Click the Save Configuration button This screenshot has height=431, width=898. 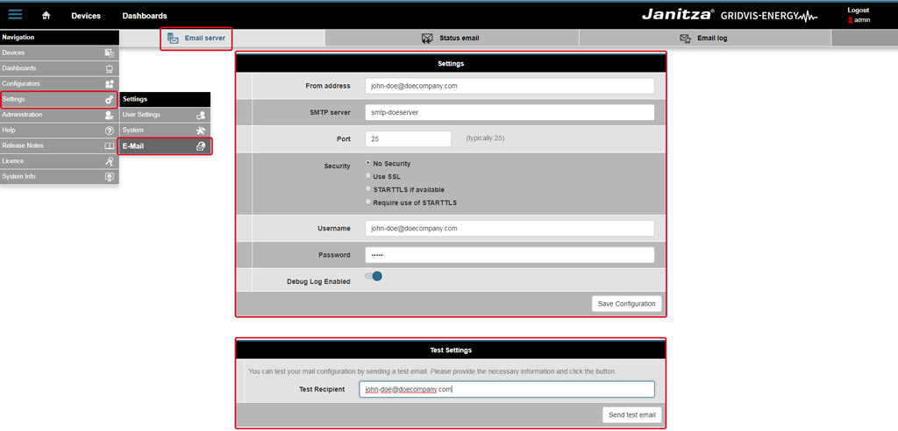click(x=626, y=304)
